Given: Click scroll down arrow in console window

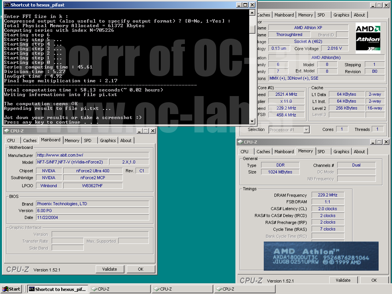Looking at the screenshot, I should tap(252, 121).
